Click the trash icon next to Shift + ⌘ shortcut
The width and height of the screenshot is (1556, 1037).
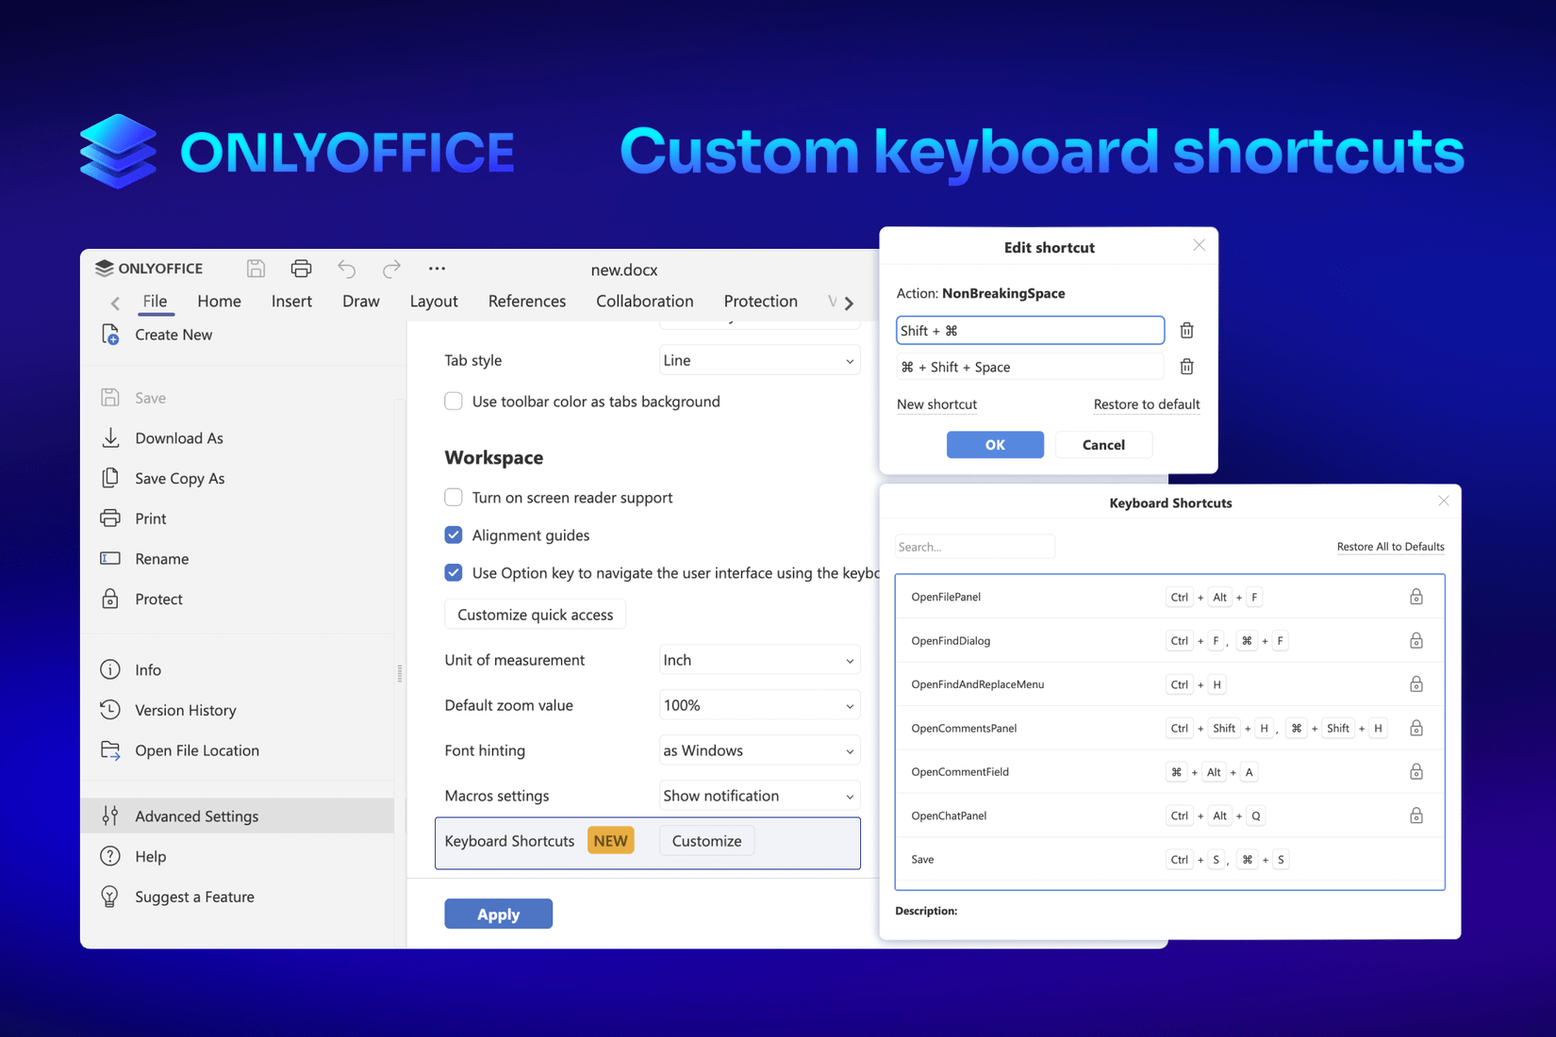[x=1186, y=330]
